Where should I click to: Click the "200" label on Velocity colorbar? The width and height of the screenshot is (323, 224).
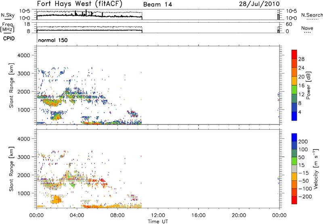click(303, 142)
